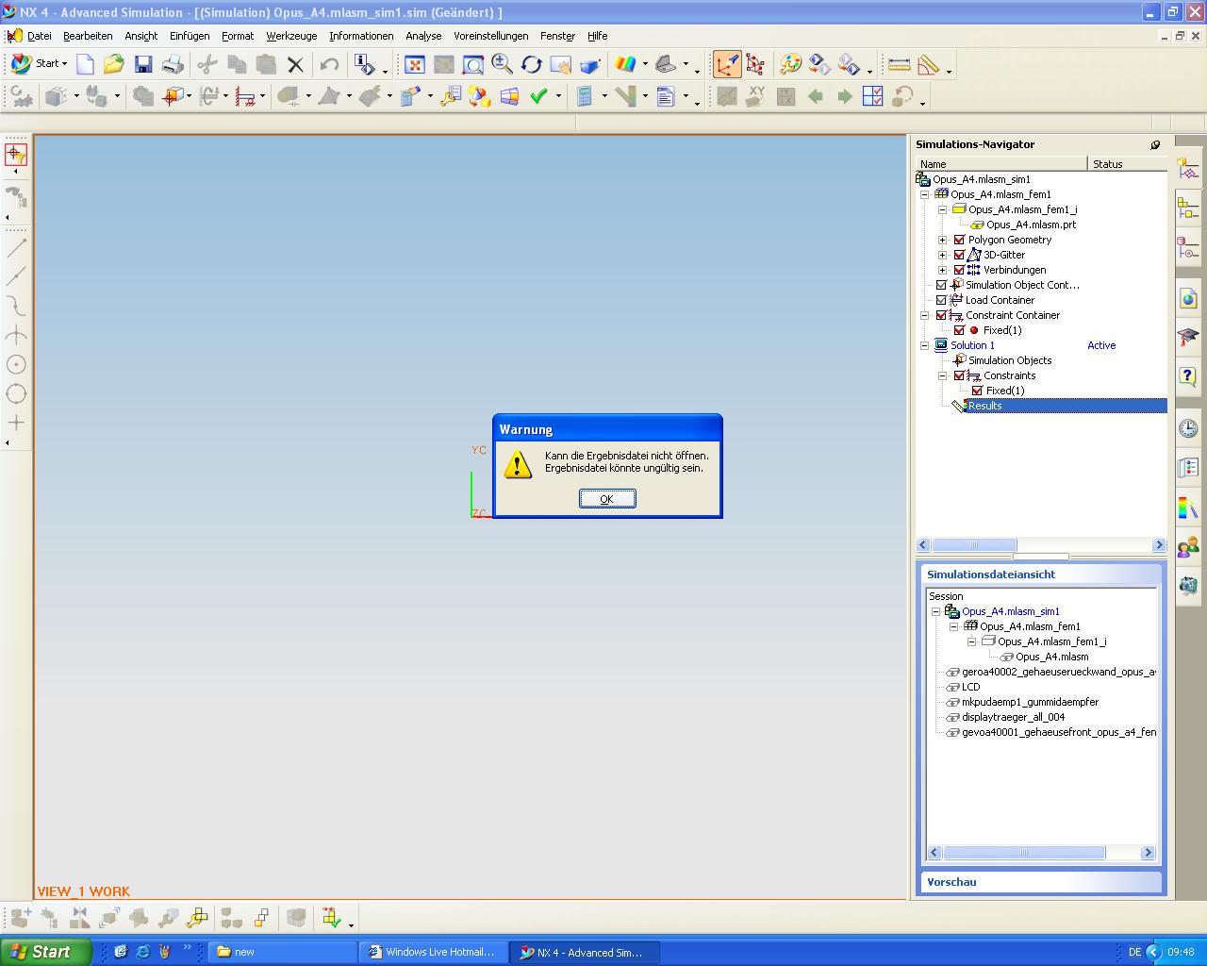Open the Bearbeiten menu

pos(88,36)
